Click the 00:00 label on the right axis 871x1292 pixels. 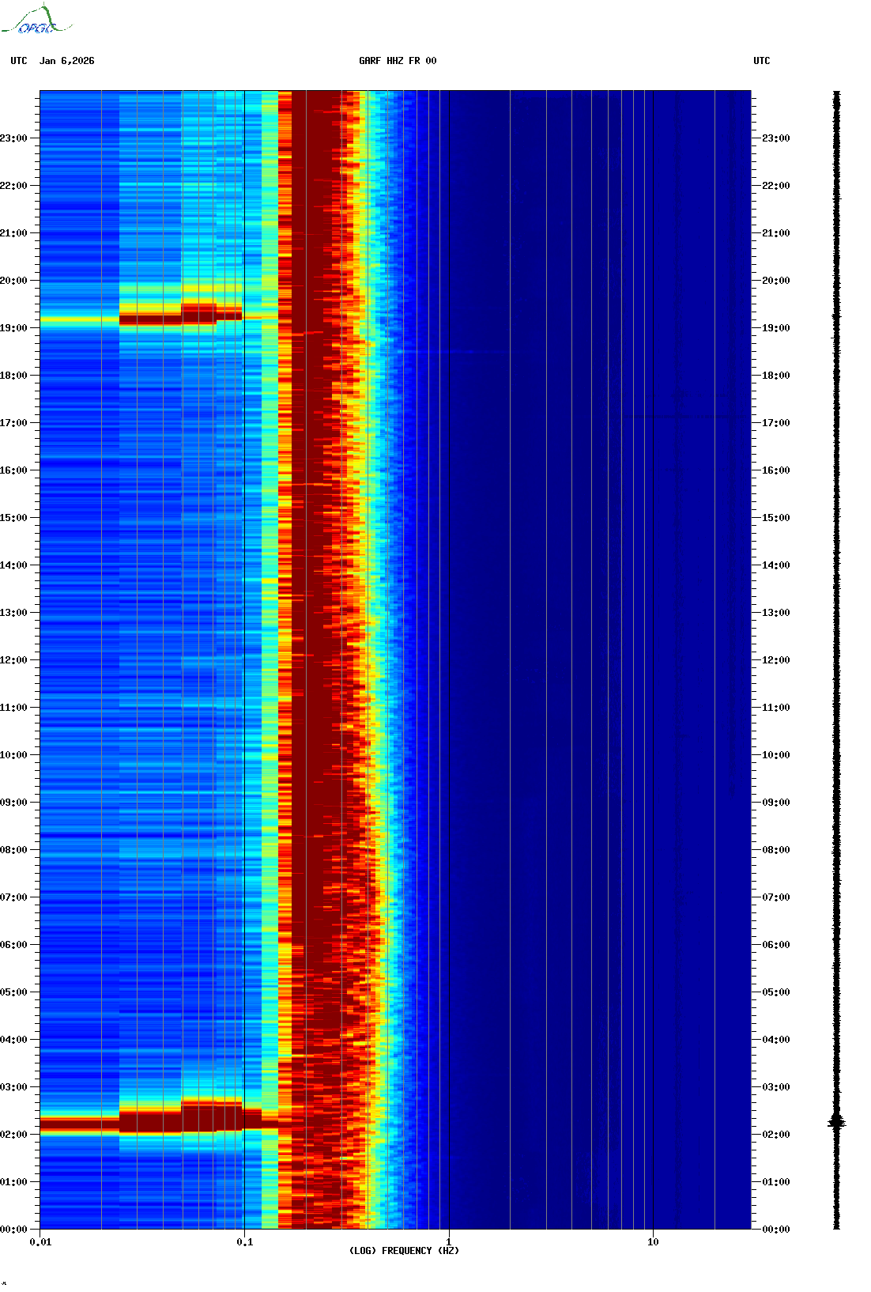[775, 1230]
